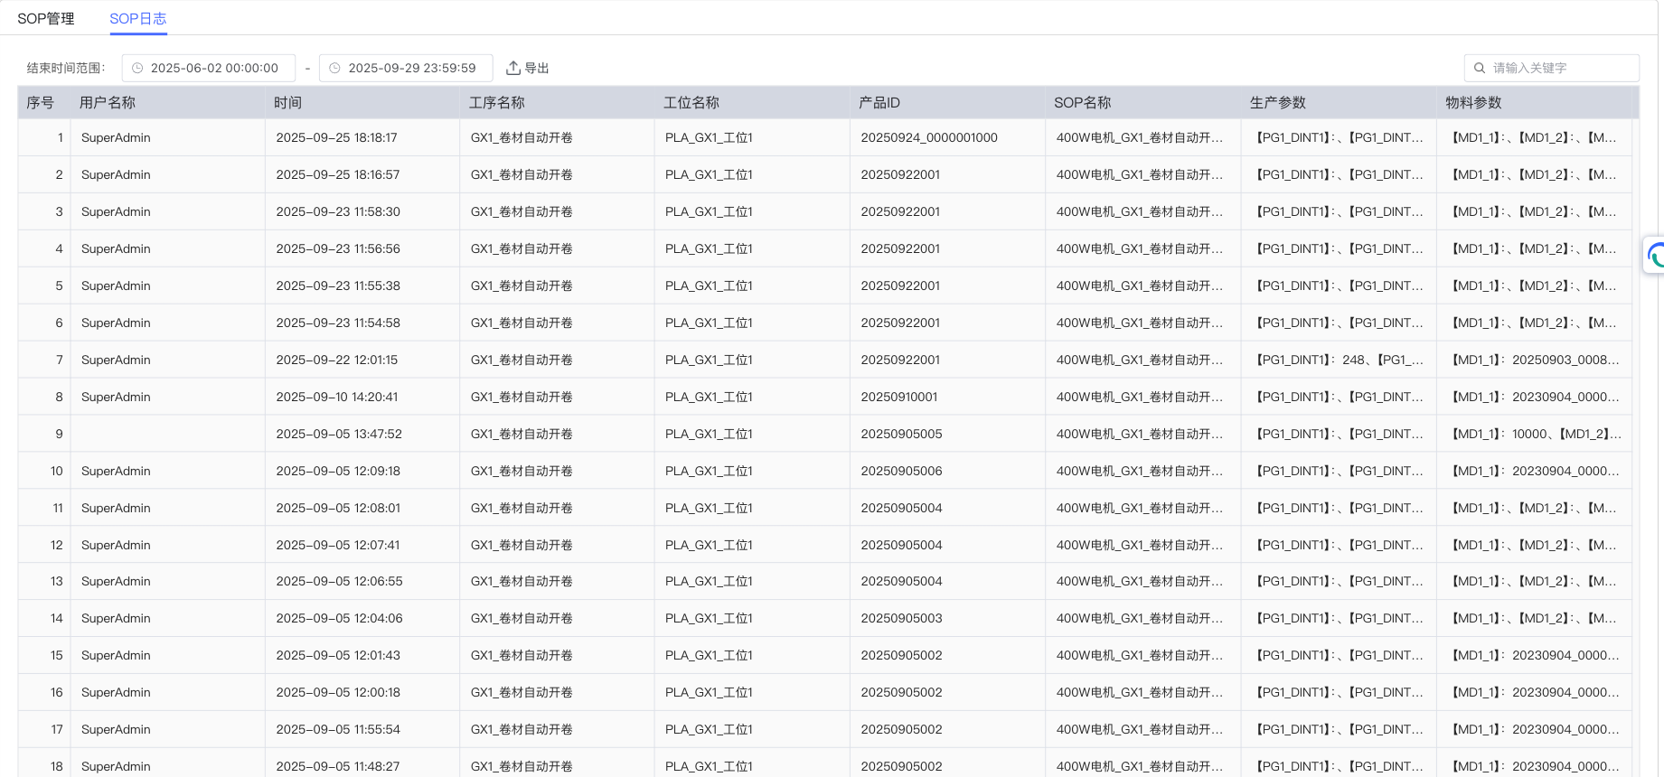The width and height of the screenshot is (1664, 777).
Task: Click row 7 production parameter with 248
Action: [x=1340, y=360]
